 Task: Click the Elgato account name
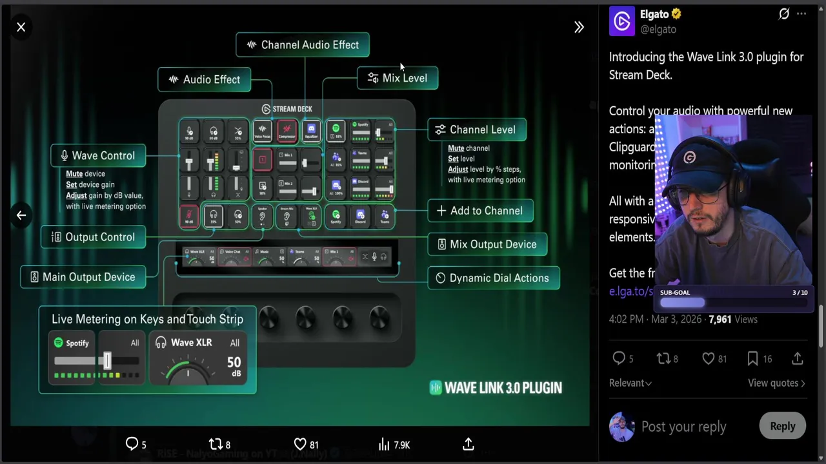[655, 14]
